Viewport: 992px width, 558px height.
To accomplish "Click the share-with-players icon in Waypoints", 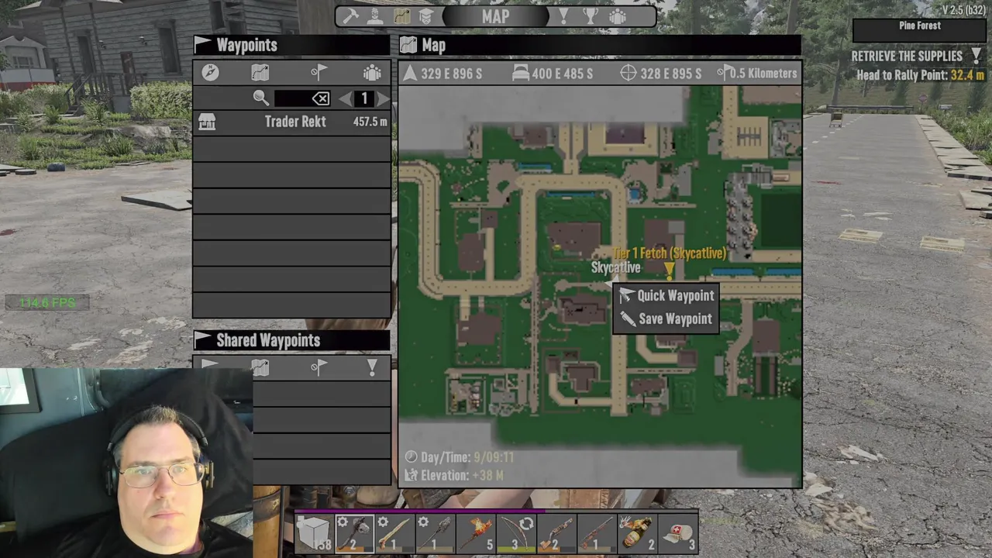I will (372, 72).
